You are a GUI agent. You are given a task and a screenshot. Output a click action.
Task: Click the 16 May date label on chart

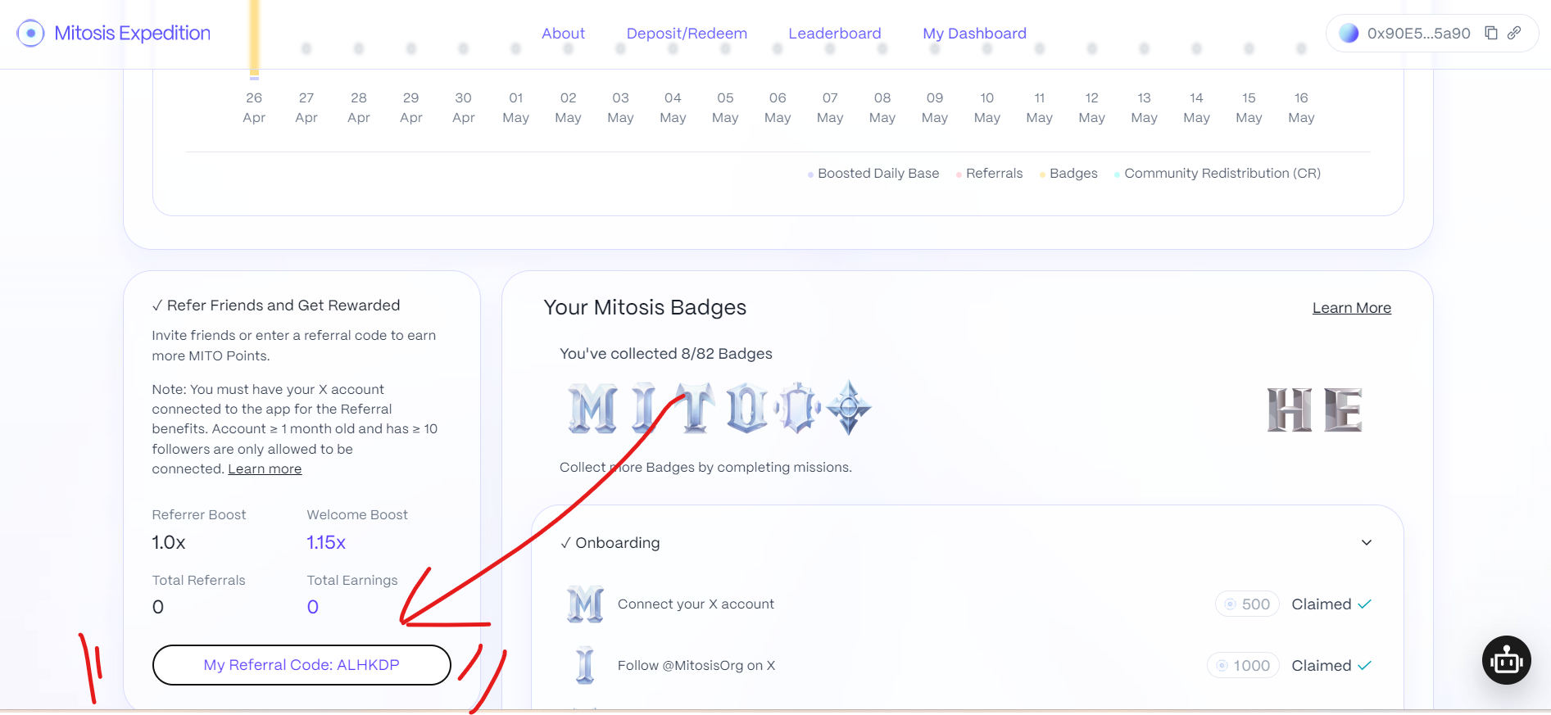[1301, 108]
